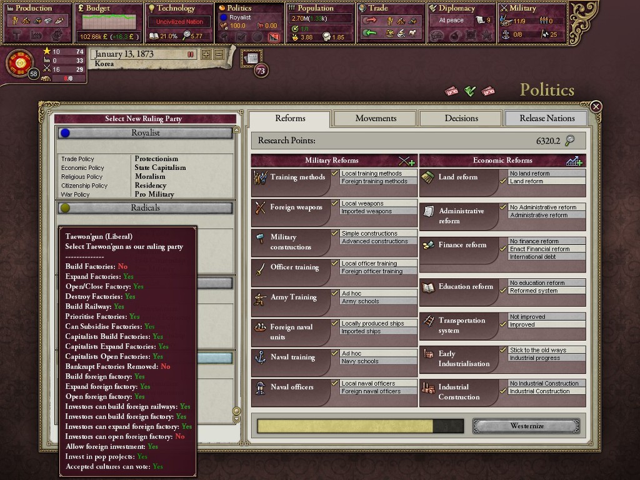Click the Land reform wheat icon

[x=427, y=177]
